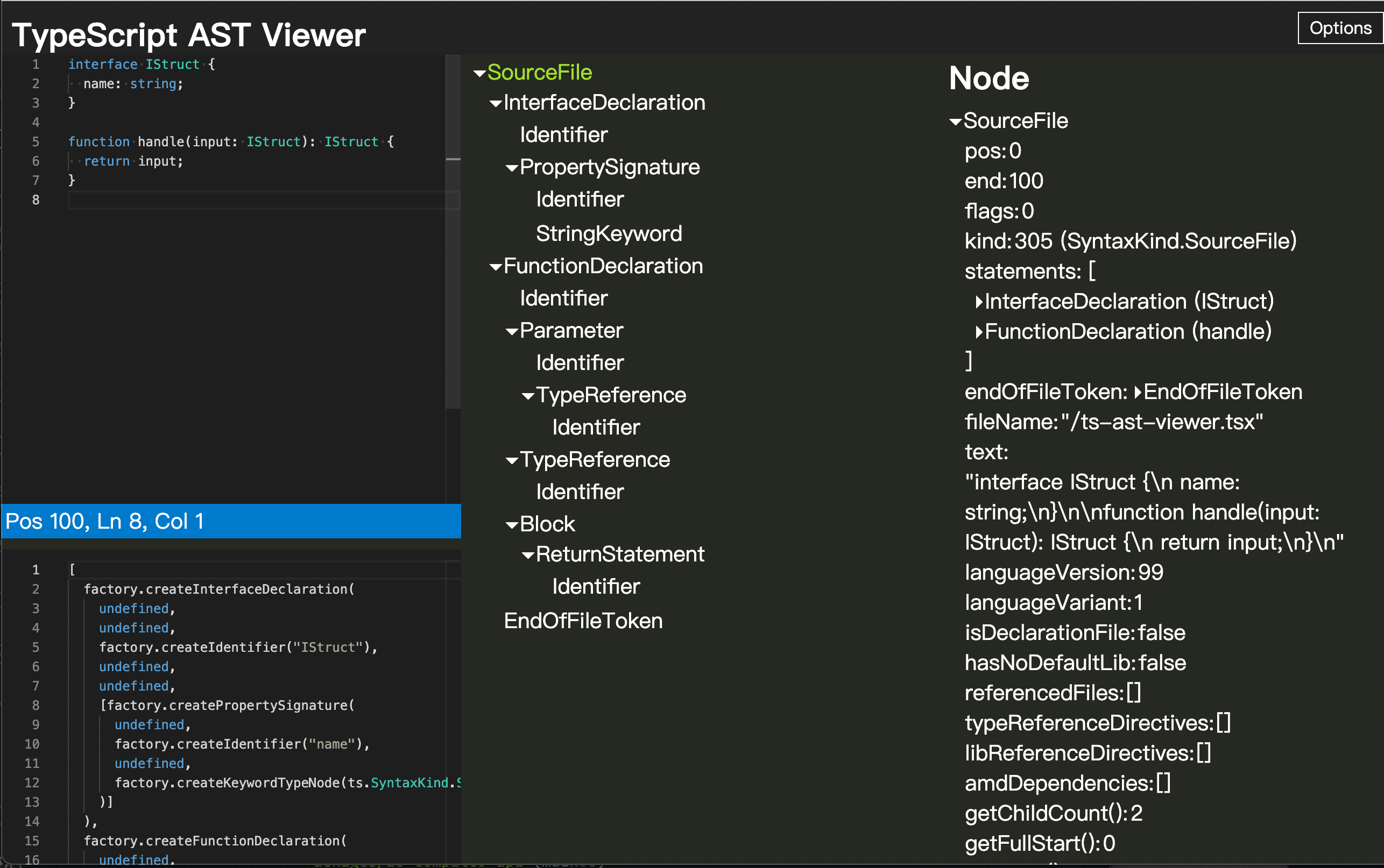Expand InterfaceDeclaration (IStruct) in Node panel
Viewport: 1384px width, 868px height.
979,302
